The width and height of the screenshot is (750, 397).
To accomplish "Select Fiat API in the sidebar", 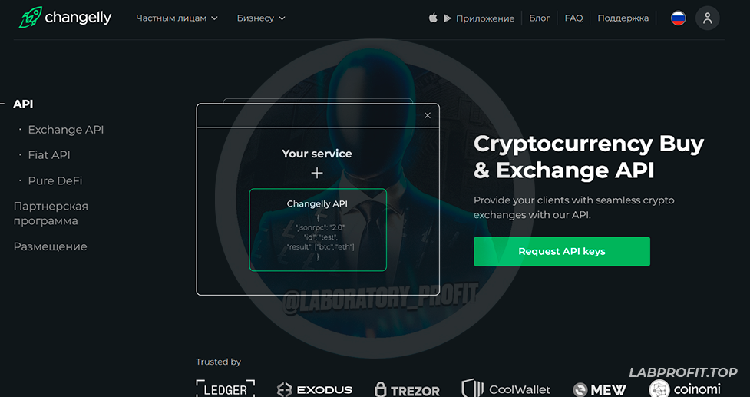I will (49, 155).
